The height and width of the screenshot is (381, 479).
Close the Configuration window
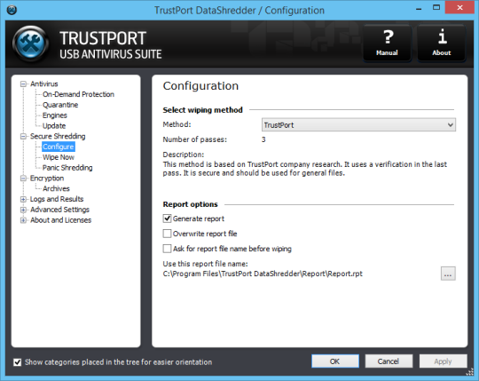[x=459, y=8]
